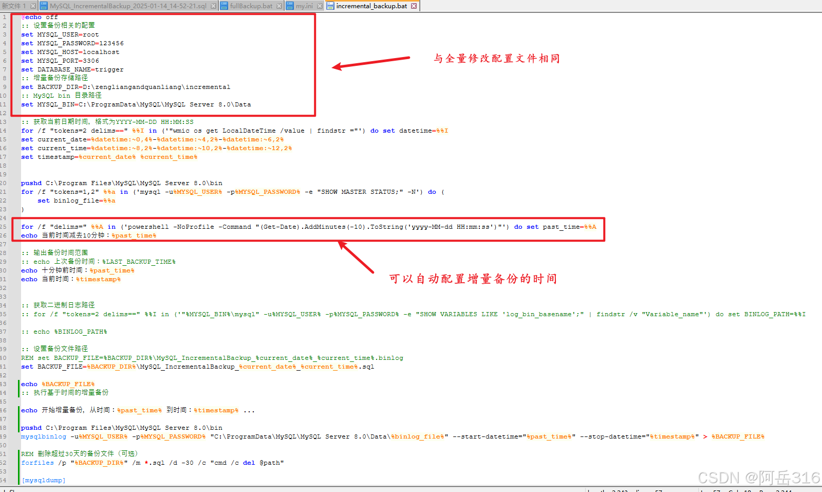Click the 'SHOW MASTER STATUS' for line
The height and width of the screenshot is (492, 822).
233,192
